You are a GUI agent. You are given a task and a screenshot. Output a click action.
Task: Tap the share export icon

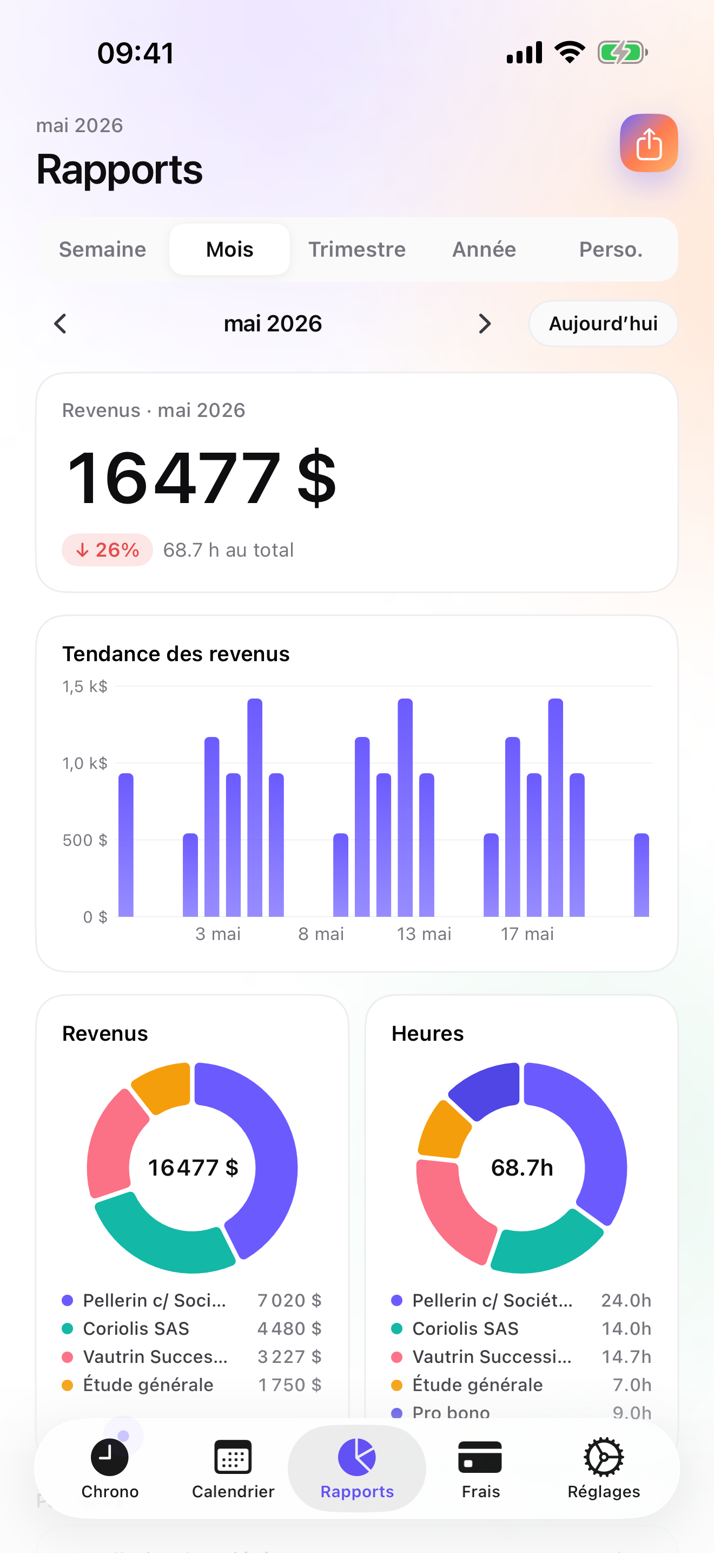(649, 143)
